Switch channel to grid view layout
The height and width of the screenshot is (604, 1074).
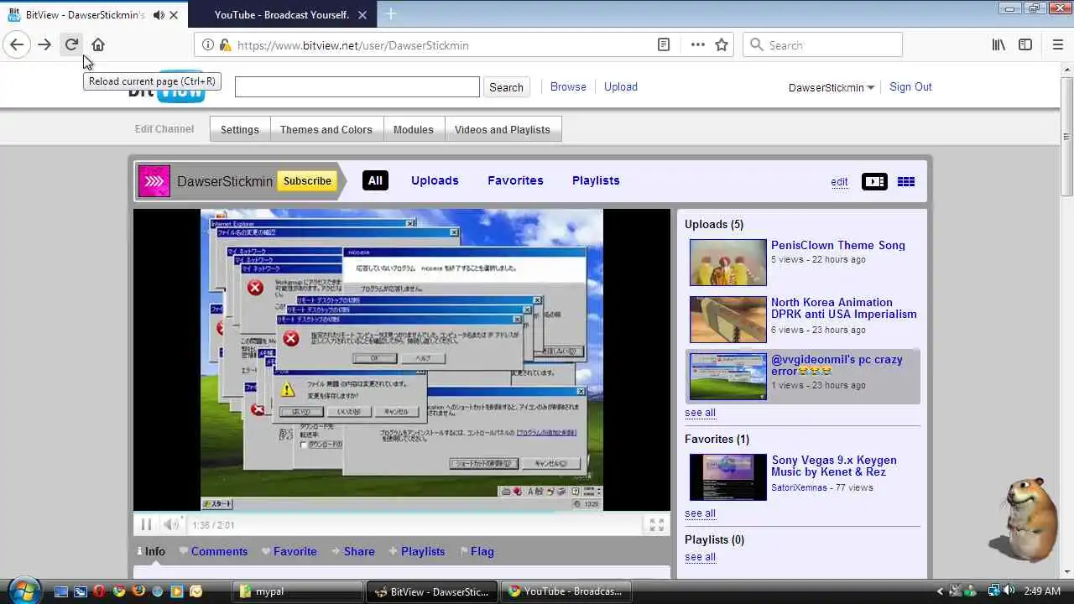pos(906,181)
